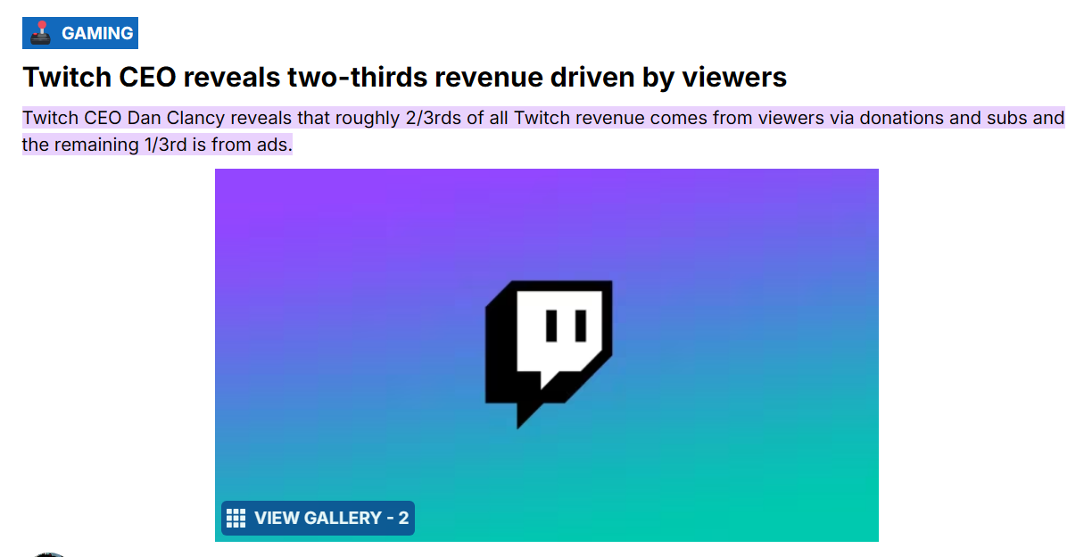
Task: Open the GAMING category tag
Action: pyautogui.click(x=80, y=33)
